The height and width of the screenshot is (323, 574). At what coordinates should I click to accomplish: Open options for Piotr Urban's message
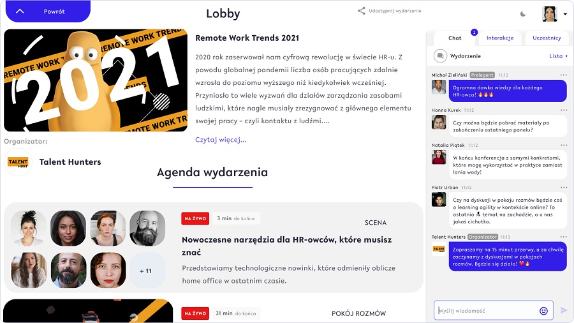[x=563, y=187]
